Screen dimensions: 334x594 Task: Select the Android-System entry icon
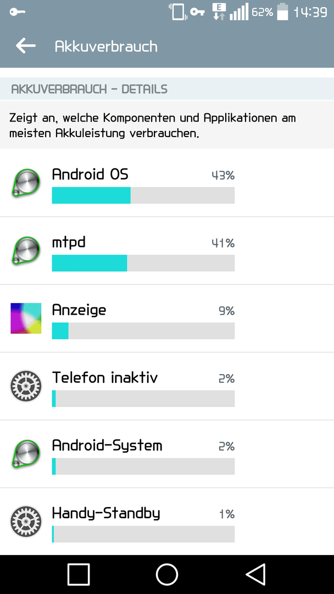pos(25,454)
